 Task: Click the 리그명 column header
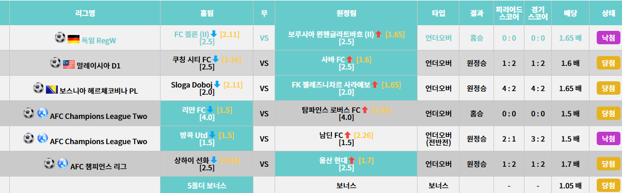point(85,13)
